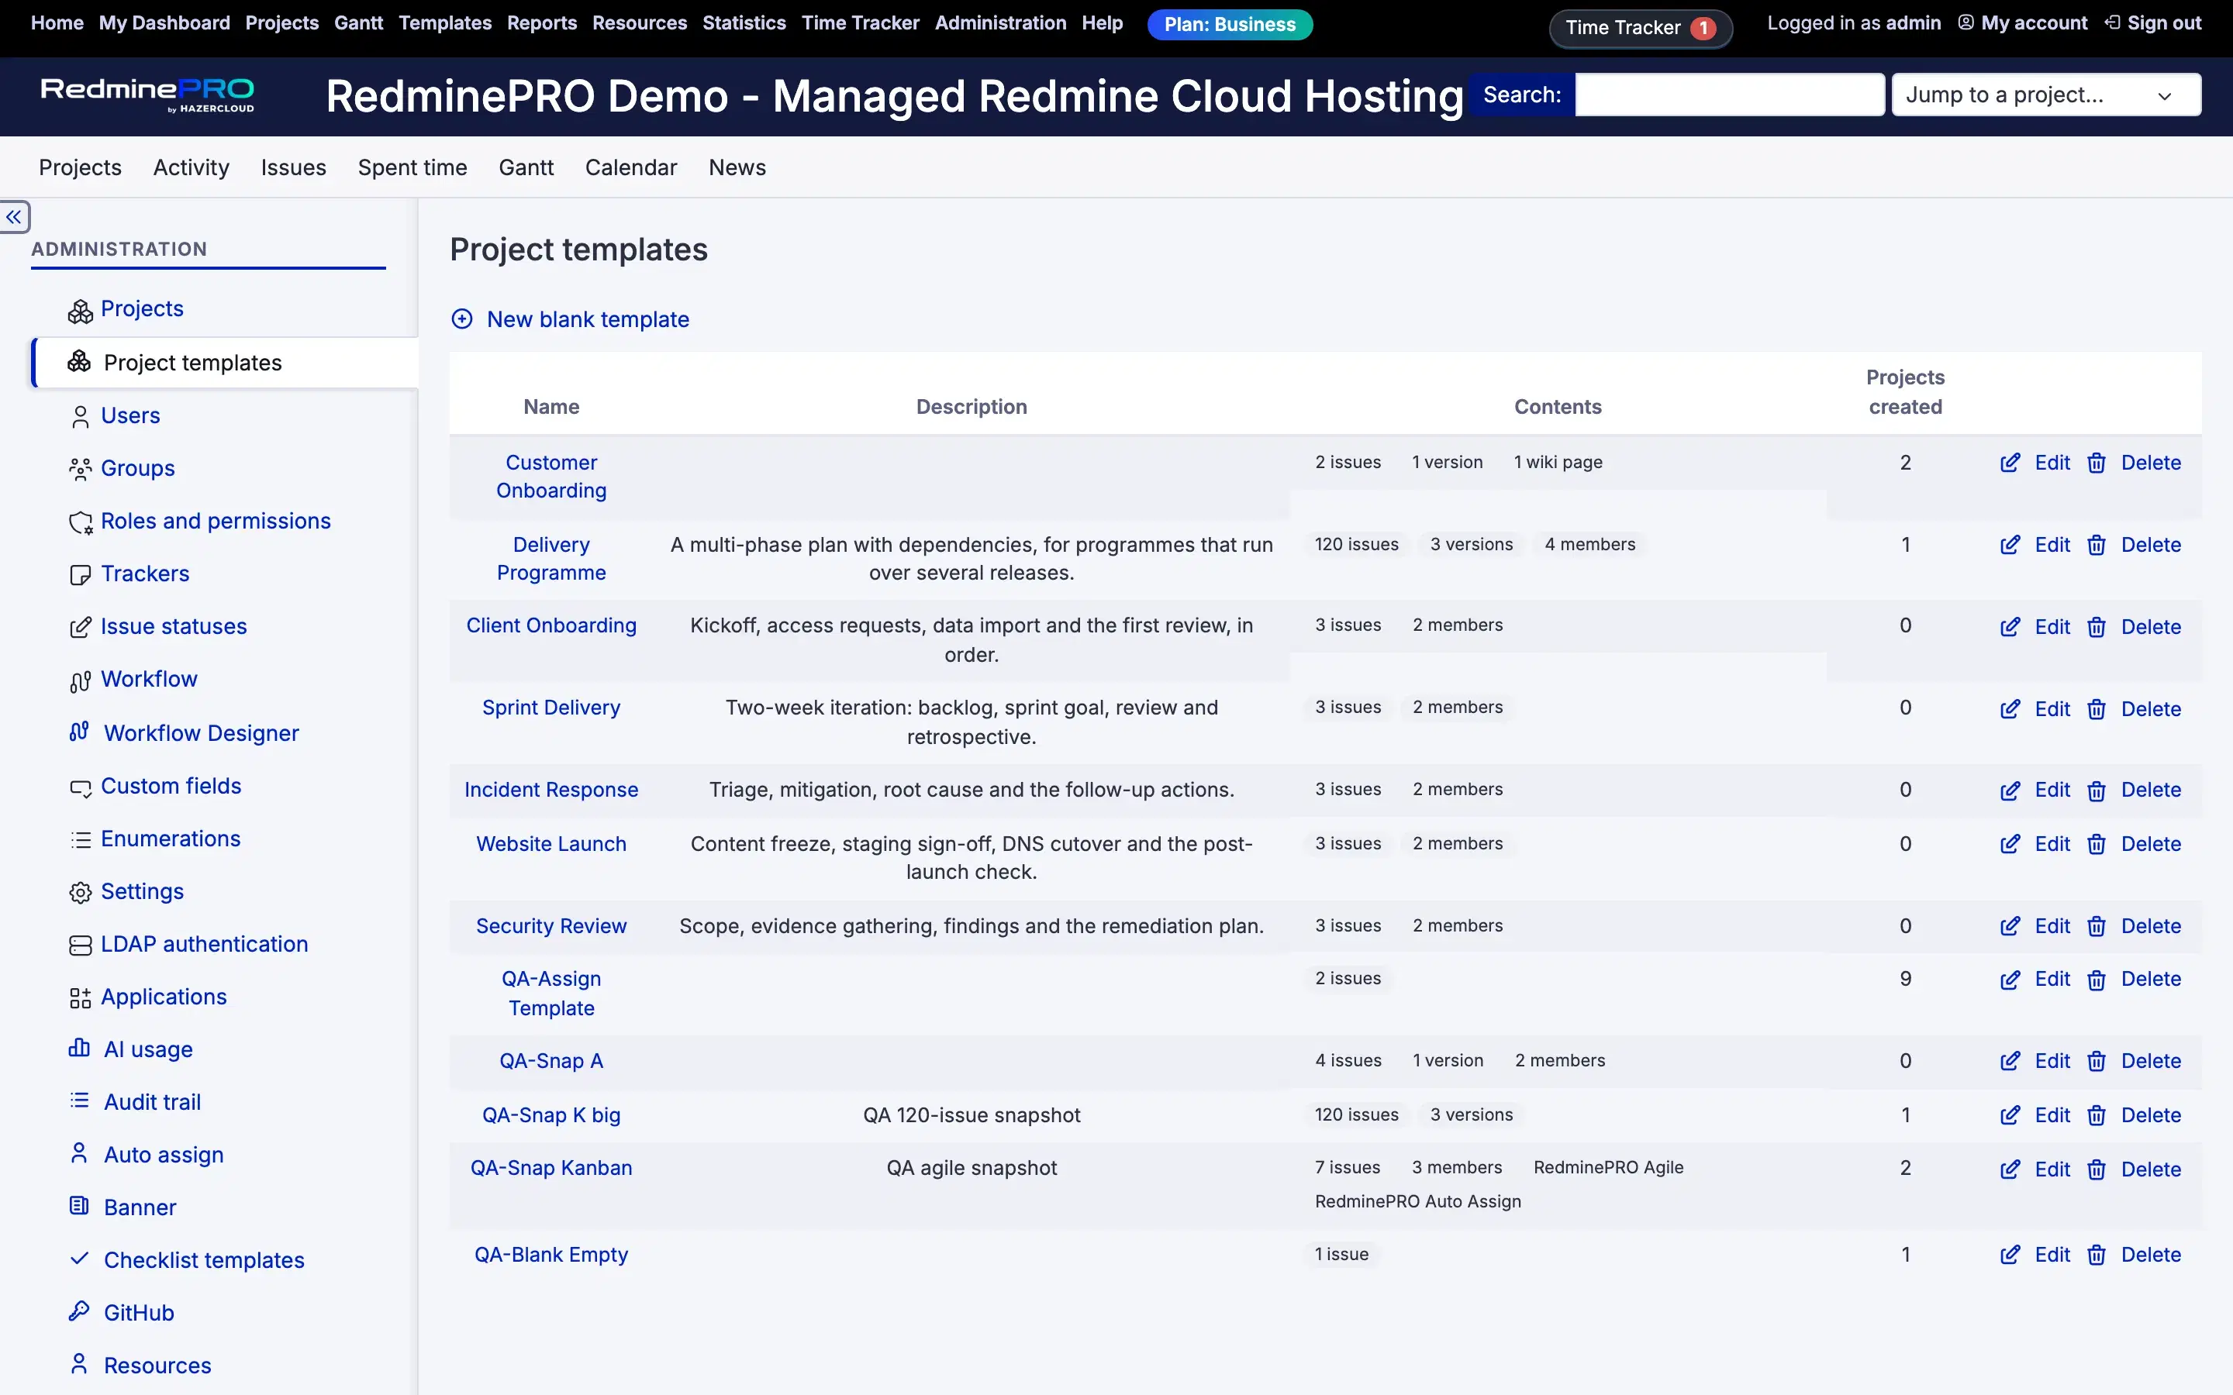Open the QA-Snap K big template
The width and height of the screenshot is (2233, 1395).
tap(550, 1115)
